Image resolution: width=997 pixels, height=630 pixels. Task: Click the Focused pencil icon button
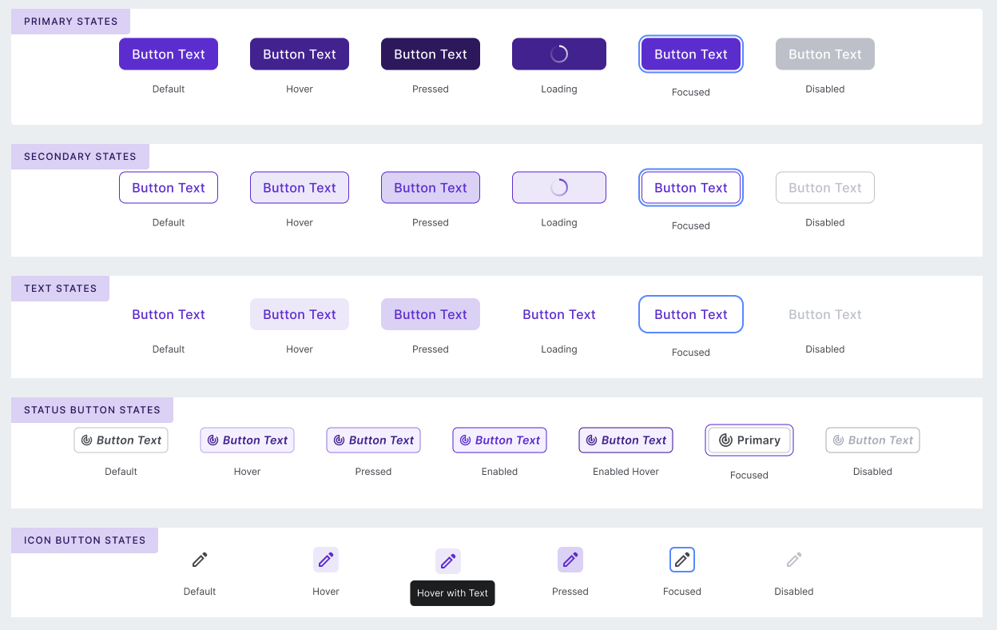pos(682,560)
